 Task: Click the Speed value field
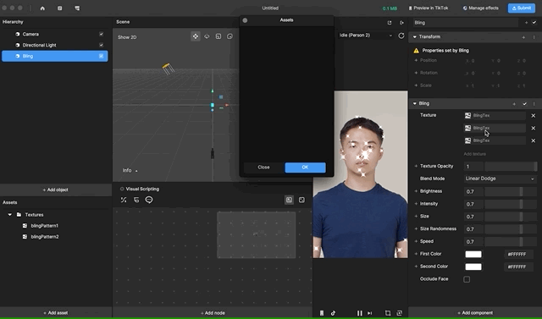click(473, 242)
